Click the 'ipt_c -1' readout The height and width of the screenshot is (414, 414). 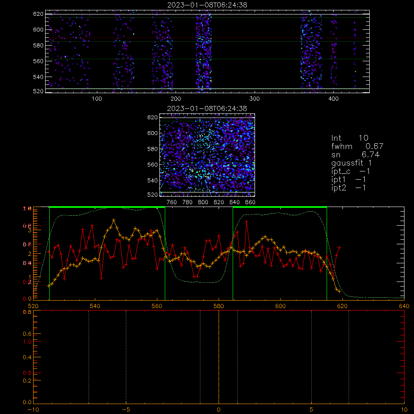tap(351, 171)
